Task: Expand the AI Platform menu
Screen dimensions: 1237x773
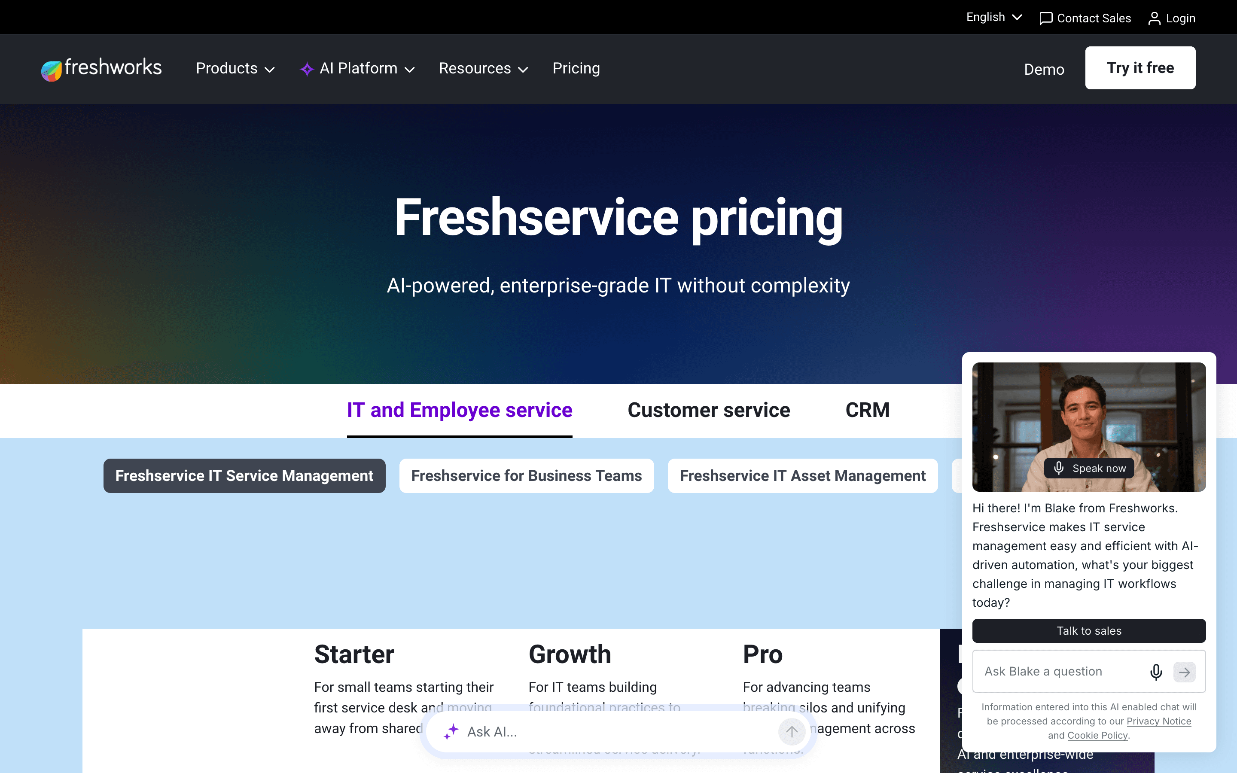Action: click(357, 69)
